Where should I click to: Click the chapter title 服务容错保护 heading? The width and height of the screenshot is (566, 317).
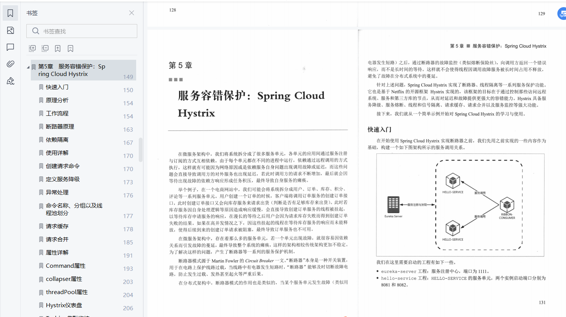coord(251,104)
